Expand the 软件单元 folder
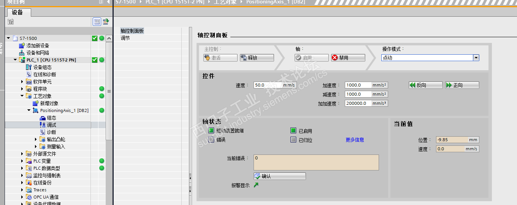 [22, 82]
